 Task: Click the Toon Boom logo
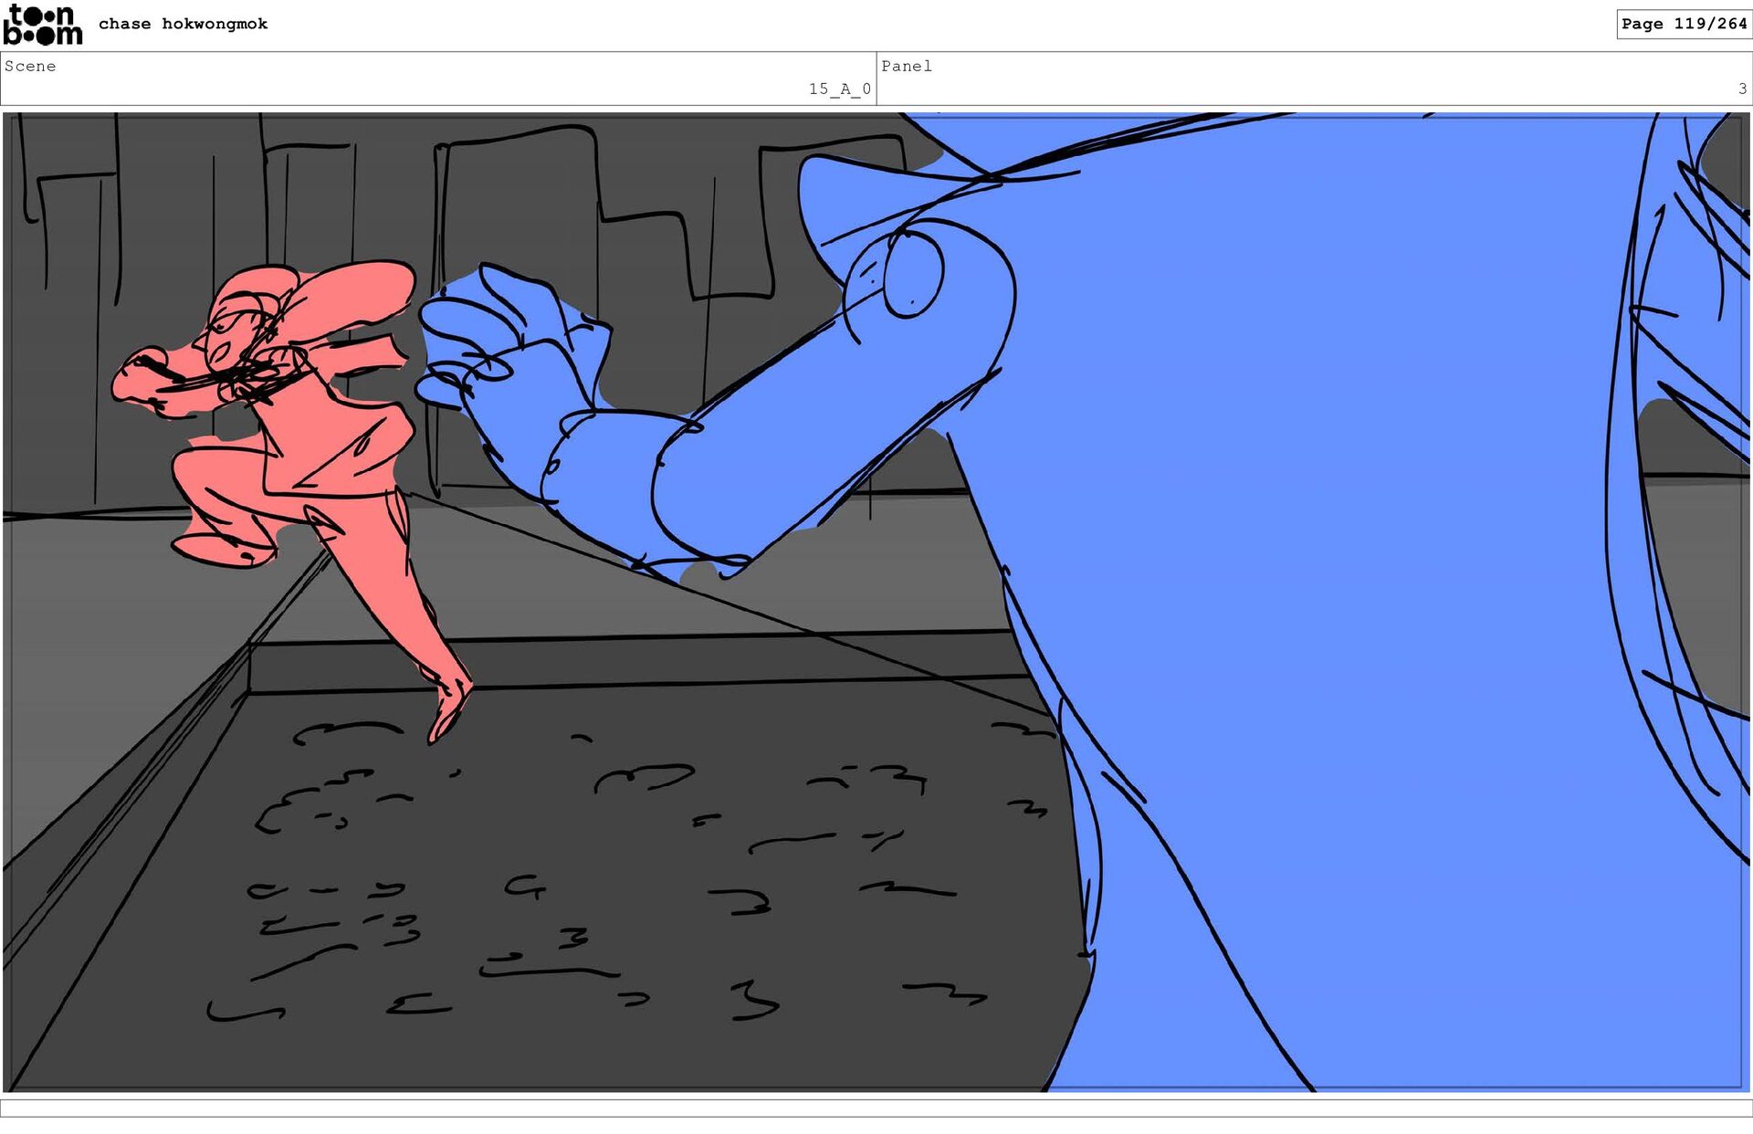[43, 25]
